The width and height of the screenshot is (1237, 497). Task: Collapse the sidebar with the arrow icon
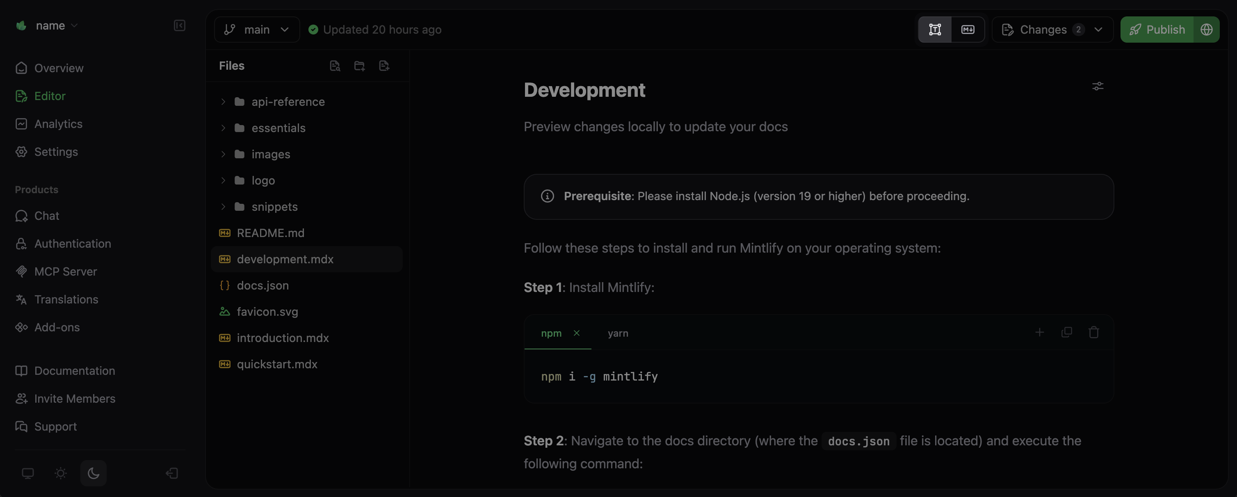[x=179, y=26]
